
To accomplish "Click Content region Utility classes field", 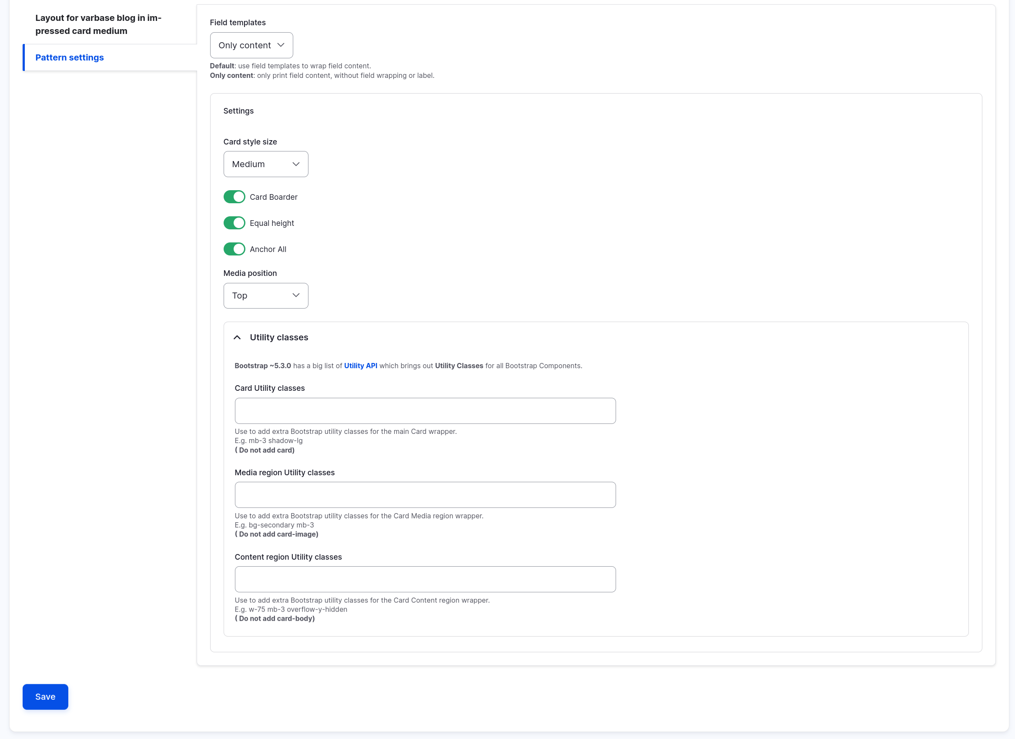I will [425, 579].
